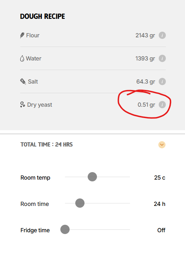Click the Fridge time slider handle
This screenshot has height=255, width=185.
65,229
